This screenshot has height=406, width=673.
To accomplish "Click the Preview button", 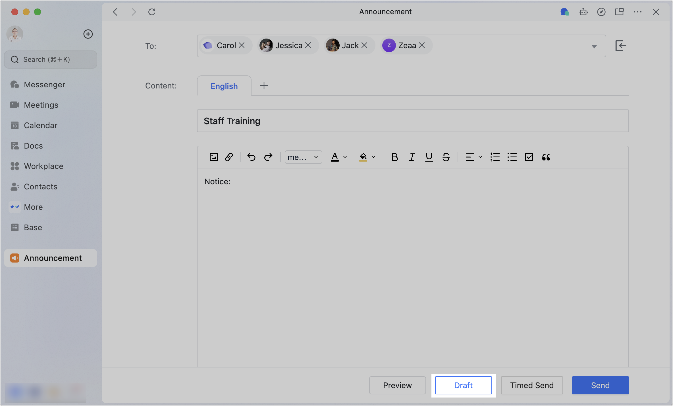I will (x=397, y=385).
